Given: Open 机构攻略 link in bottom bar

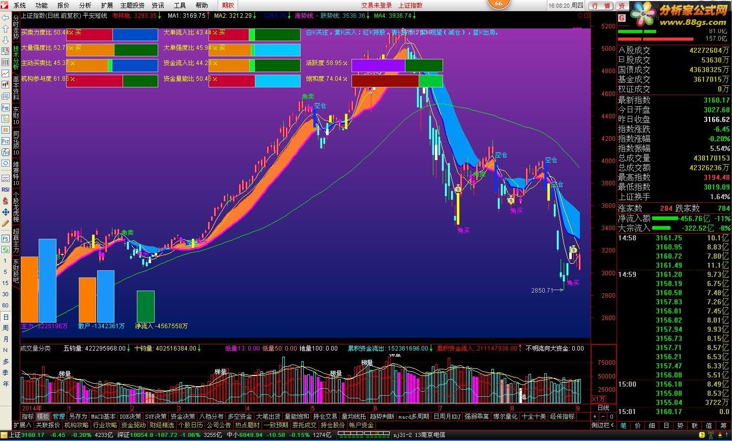Looking at the screenshot, I should [76, 425].
